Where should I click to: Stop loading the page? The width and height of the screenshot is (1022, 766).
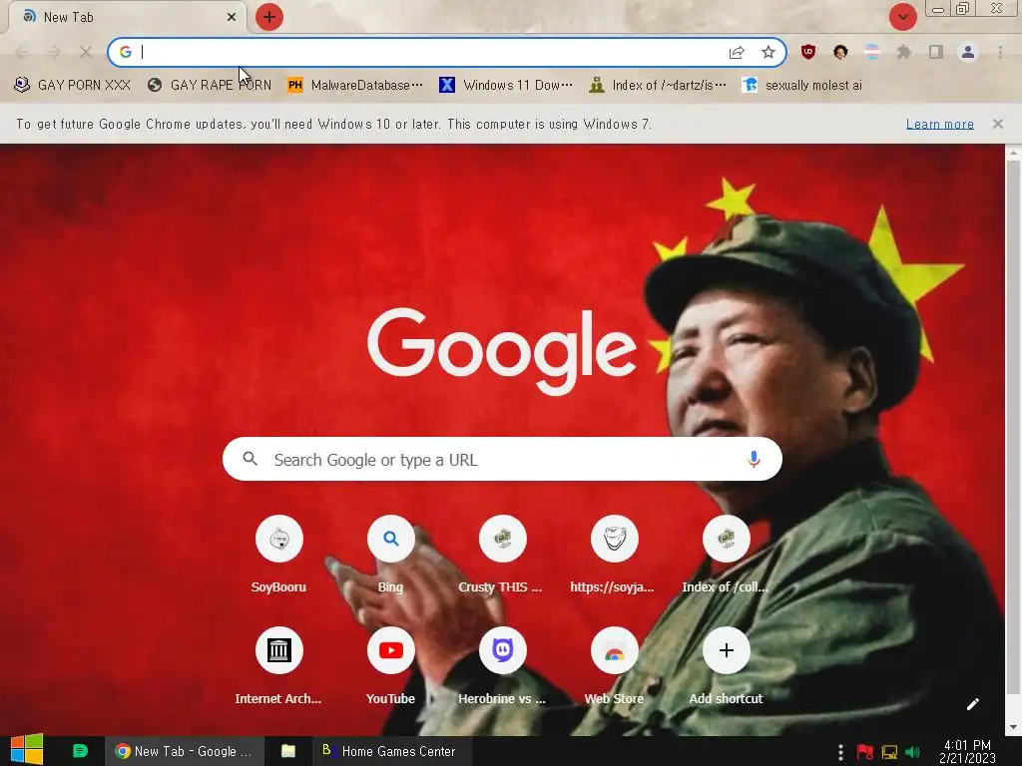(x=86, y=52)
